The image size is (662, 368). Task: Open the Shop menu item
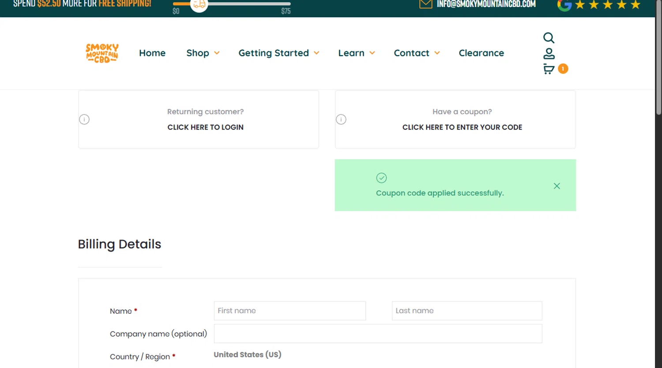[198, 53]
